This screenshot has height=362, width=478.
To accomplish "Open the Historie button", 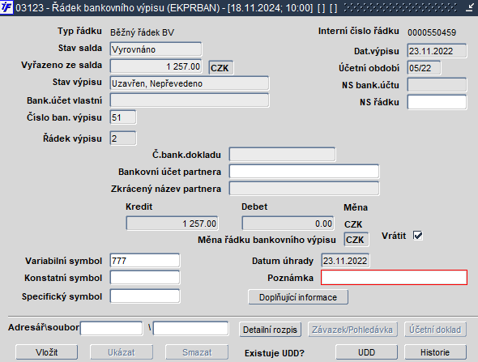I will [x=435, y=352].
